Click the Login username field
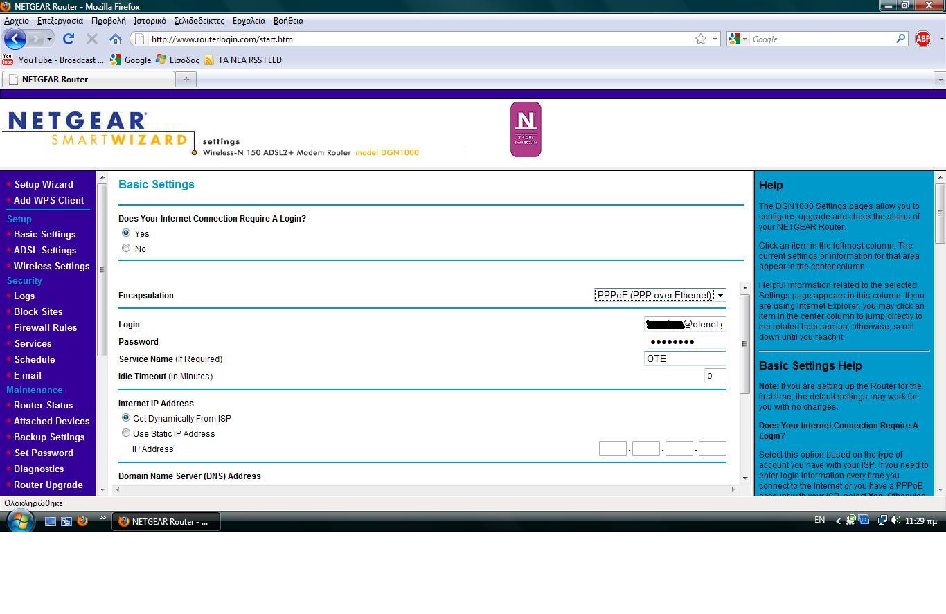The height and width of the screenshot is (614, 946). (x=685, y=324)
